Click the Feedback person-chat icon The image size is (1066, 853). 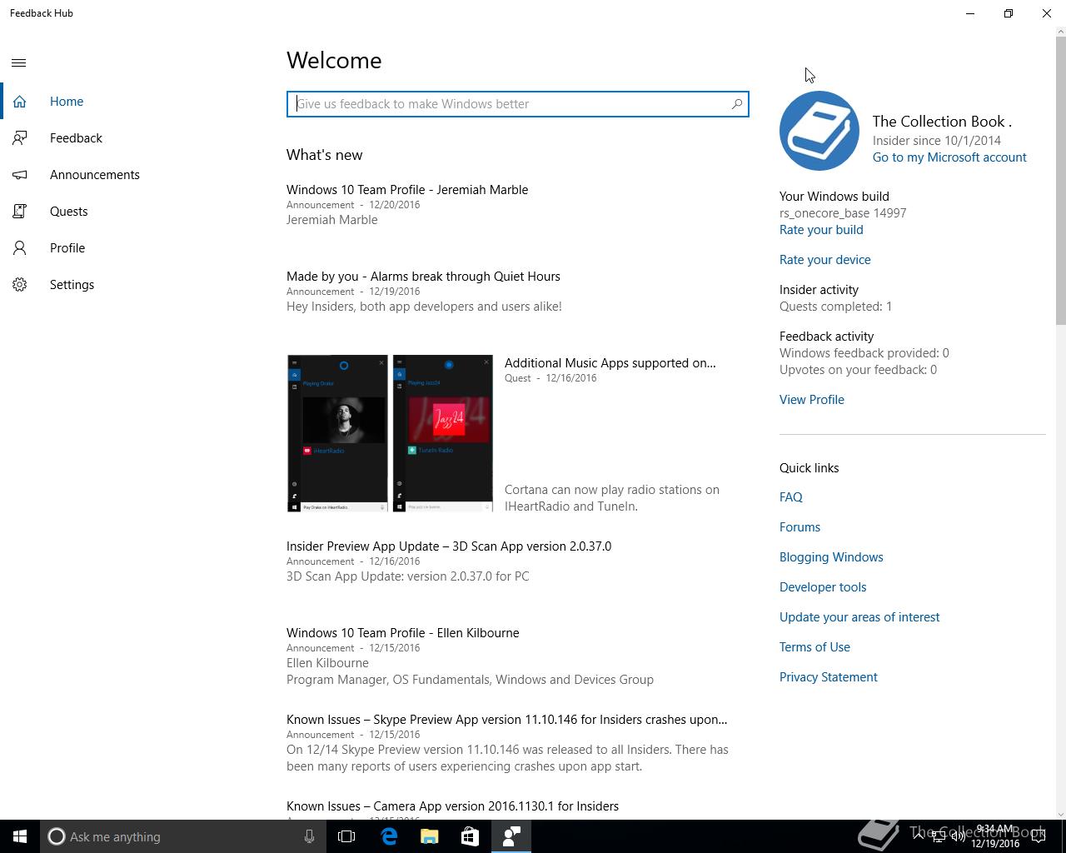point(19,138)
